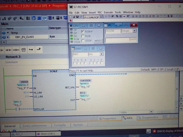This screenshot has height=137, width=183.
Task: Toggle bit 0 checkbox of MB0
Action: 101,63
